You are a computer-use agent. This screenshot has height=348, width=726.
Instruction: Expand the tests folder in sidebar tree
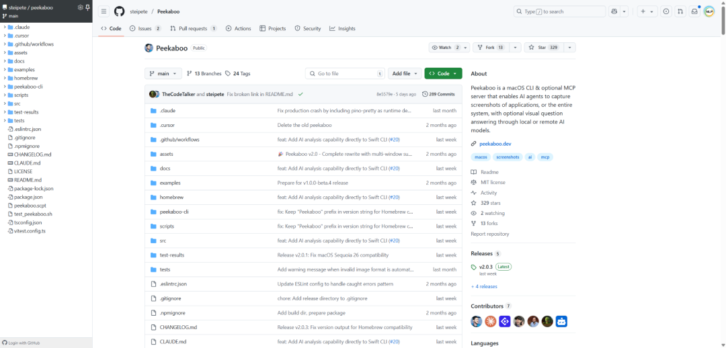pyautogui.click(x=5, y=121)
